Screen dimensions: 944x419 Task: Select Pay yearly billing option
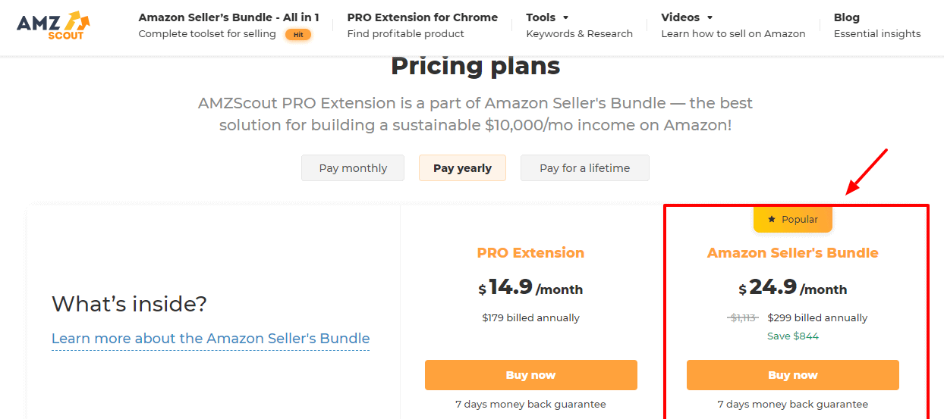point(462,168)
